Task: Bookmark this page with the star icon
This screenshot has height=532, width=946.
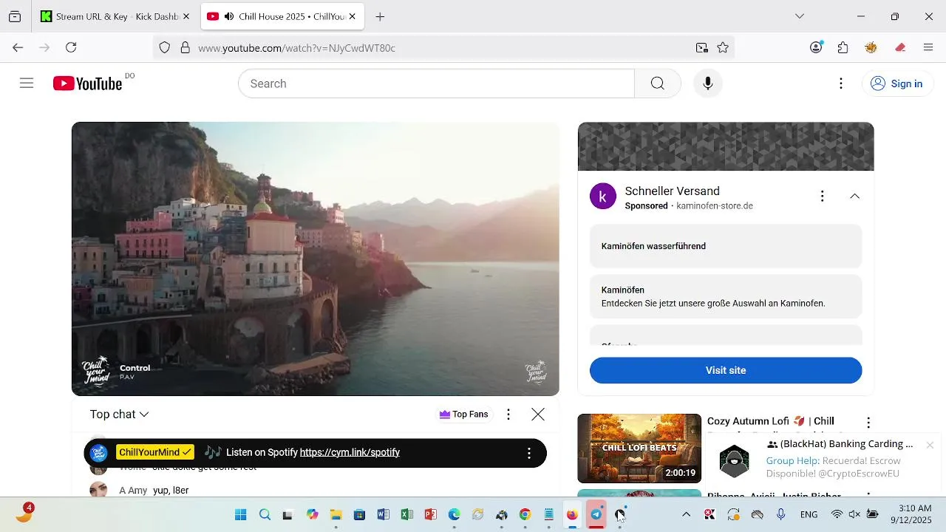Action: pyautogui.click(x=723, y=47)
